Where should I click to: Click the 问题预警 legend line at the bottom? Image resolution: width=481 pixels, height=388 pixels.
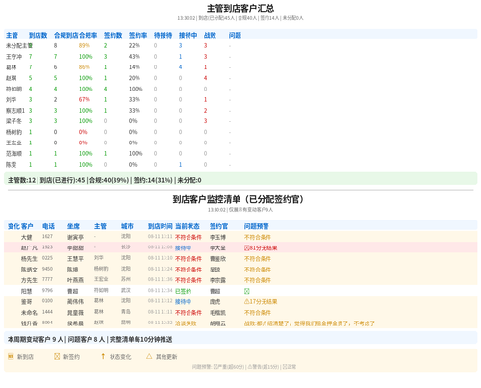pyautogui.click(x=244, y=367)
